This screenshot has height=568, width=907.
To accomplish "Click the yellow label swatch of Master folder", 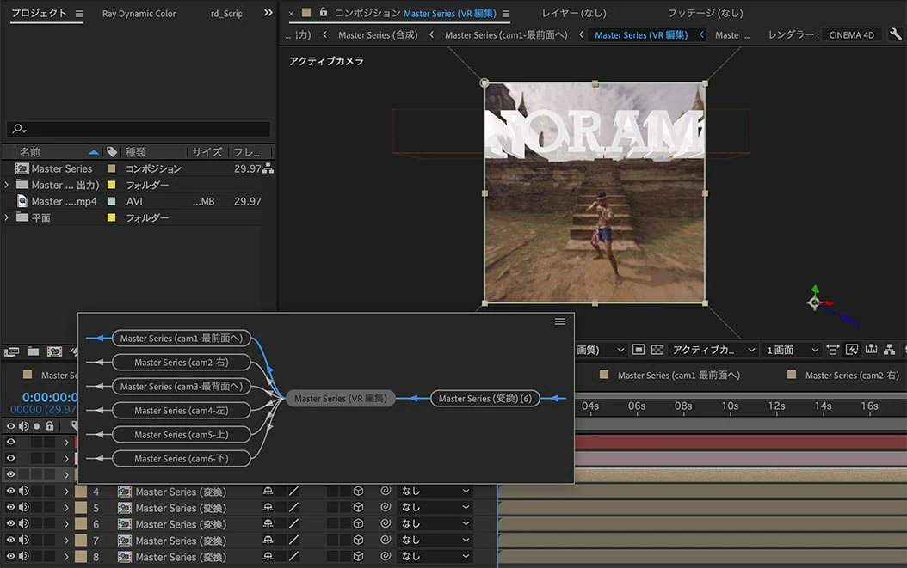I will [x=112, y=185].
